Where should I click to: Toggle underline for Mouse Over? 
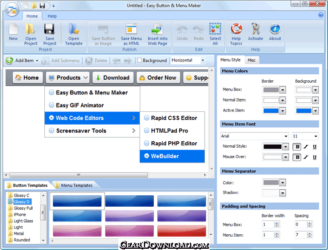click(x=315, y=157)
